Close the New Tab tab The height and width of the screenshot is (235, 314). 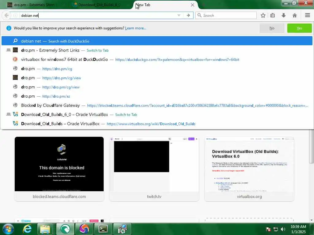(x=193, y=5)
